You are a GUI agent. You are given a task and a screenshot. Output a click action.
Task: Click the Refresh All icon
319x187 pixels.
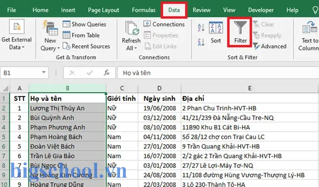point(132,28)
